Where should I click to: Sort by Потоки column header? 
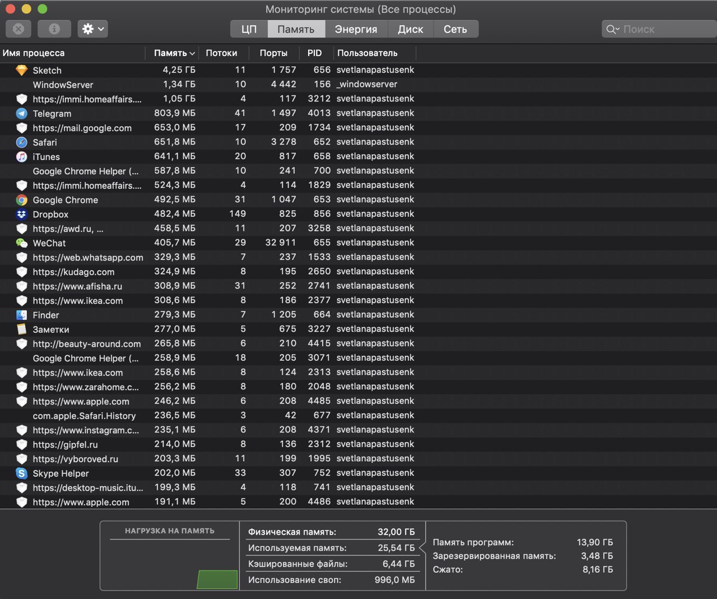point(222,53)
